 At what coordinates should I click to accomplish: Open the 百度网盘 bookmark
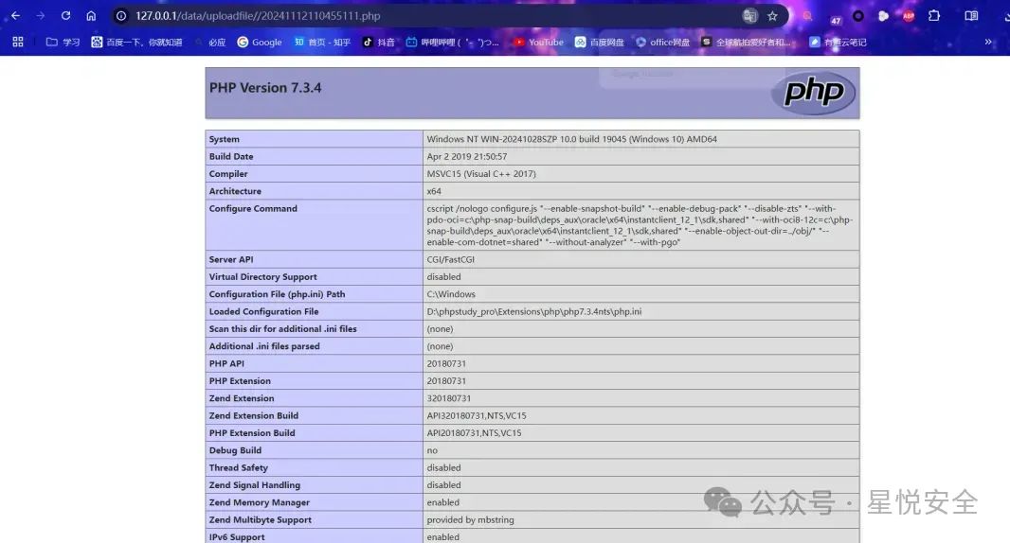point(599,42)
